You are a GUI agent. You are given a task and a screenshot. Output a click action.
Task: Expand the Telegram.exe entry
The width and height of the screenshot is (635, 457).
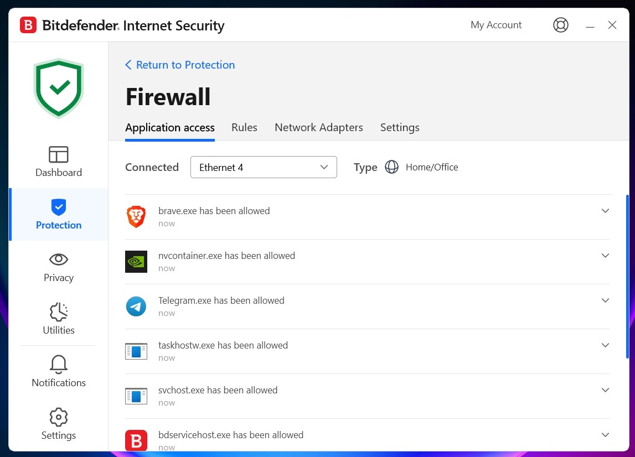[605, 300]
